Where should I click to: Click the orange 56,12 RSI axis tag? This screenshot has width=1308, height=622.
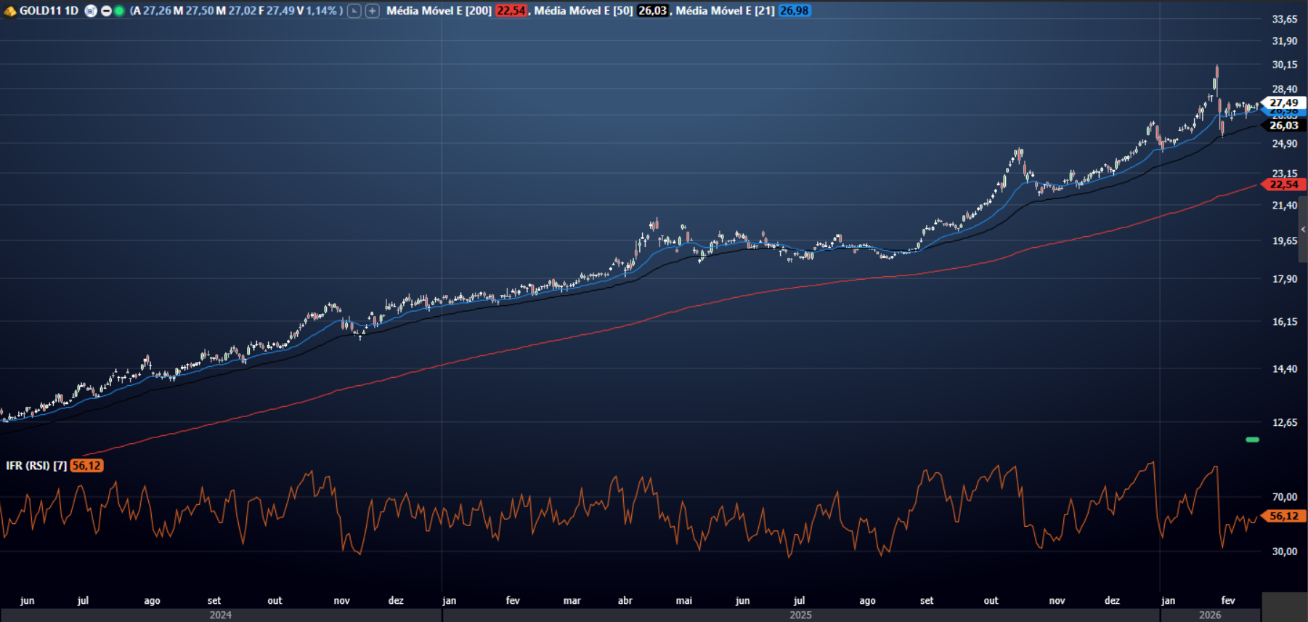(x=1283, y=516)
